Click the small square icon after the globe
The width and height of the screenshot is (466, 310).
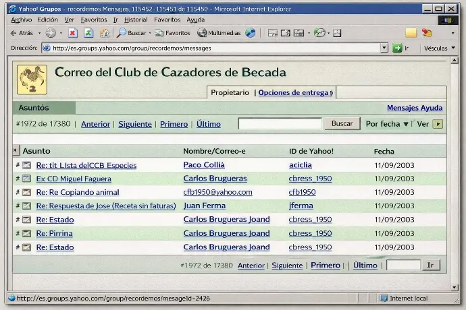(337, 33)
